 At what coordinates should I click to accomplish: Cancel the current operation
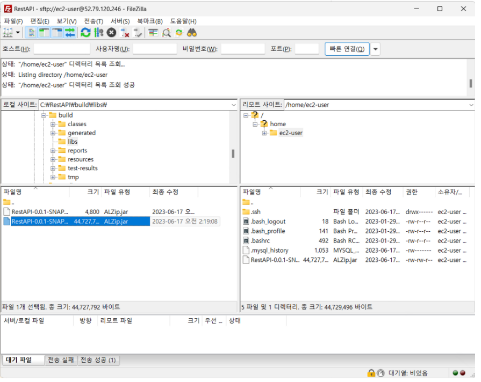click(111, 33)
